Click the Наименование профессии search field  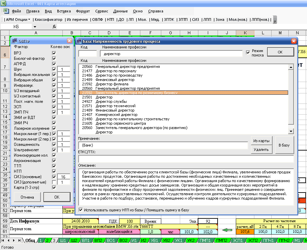(171, 54)
